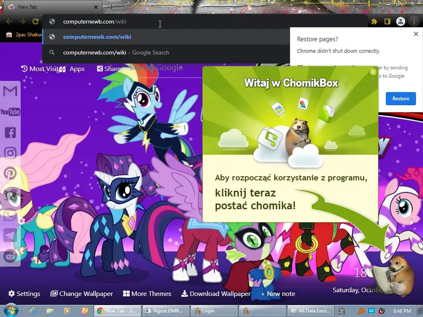Open Most Visited list
423x317 pixels.
pyautogui.click(x=40, y=69)
